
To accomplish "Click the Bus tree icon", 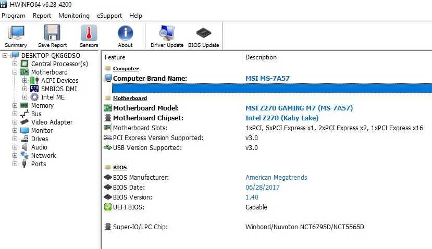I will click(24, 114).
